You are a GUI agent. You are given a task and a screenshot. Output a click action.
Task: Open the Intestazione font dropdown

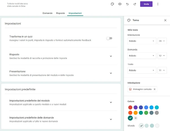(x=142, y=41)
